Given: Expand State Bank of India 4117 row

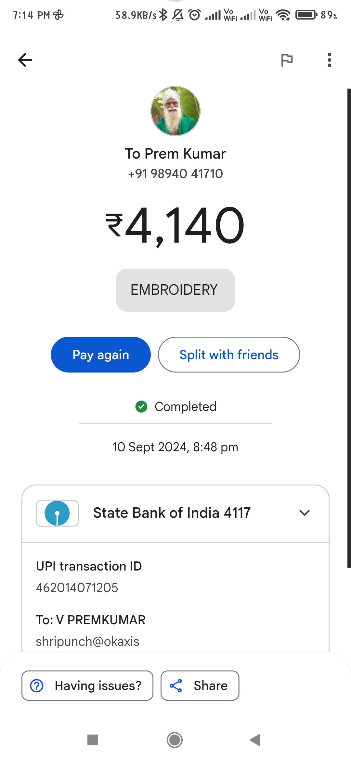Looking at the screenshot, I should (x=175, y=513).
